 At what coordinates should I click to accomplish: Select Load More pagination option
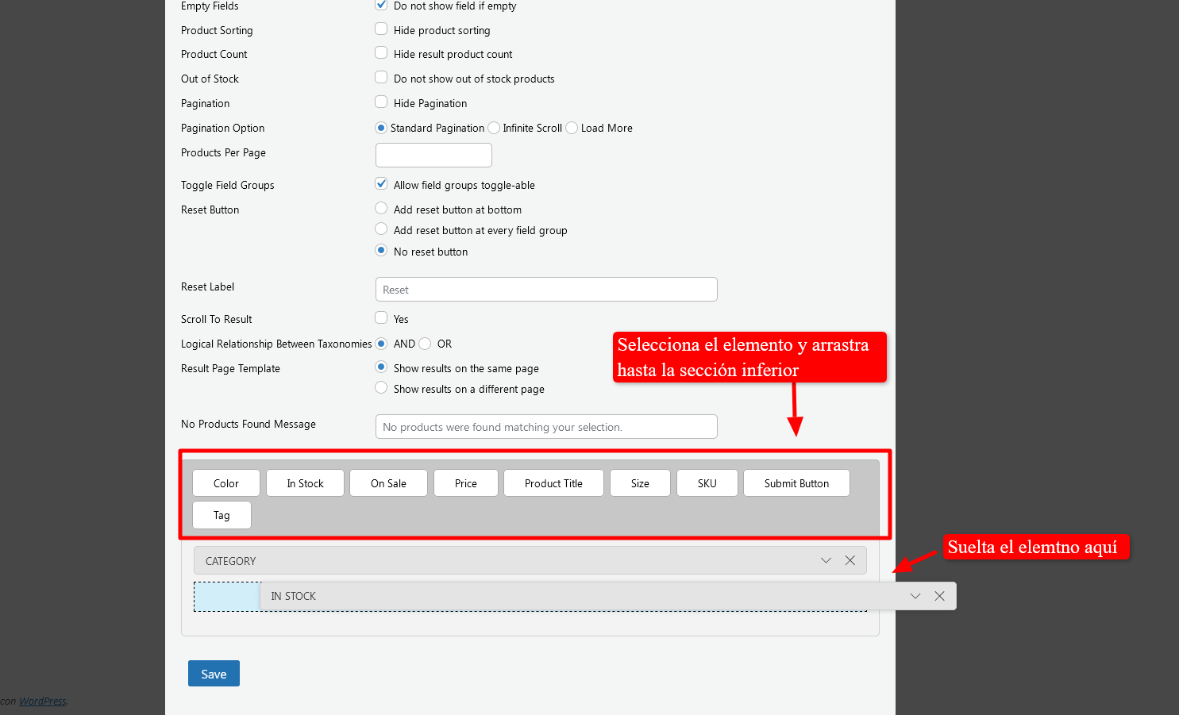click(x=572, y=128)
